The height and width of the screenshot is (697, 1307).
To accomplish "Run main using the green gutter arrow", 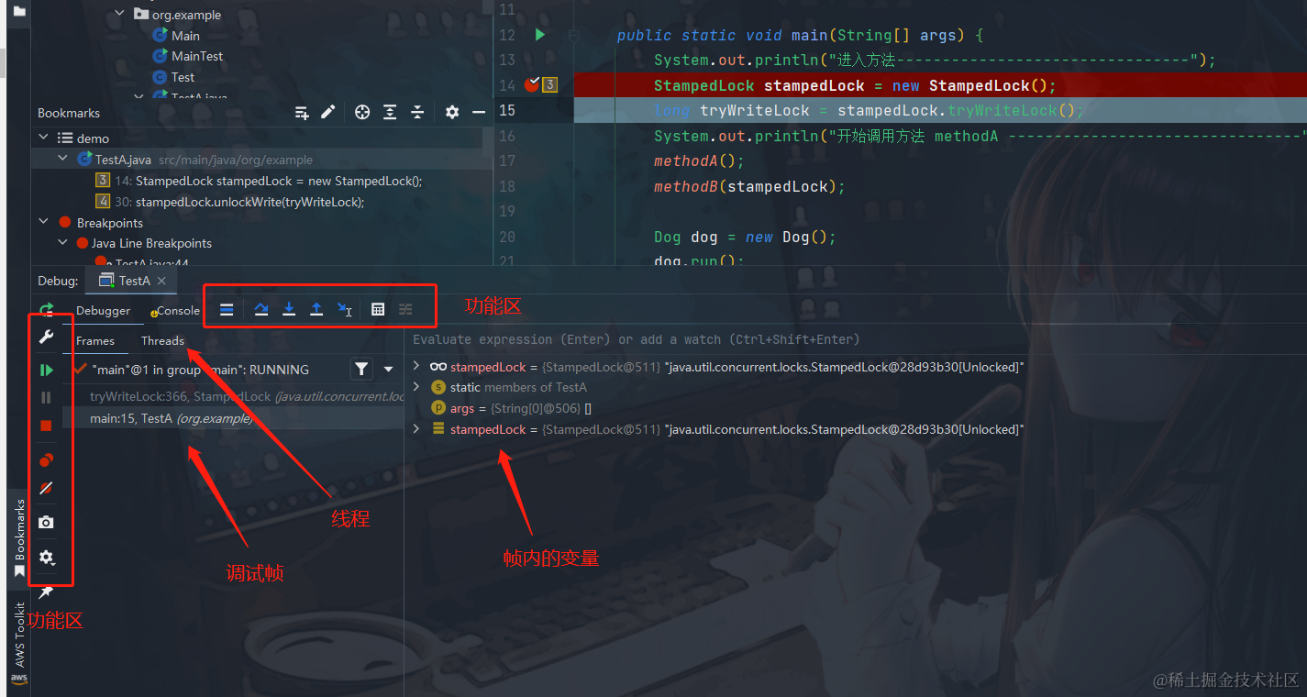I will (539, 35).
